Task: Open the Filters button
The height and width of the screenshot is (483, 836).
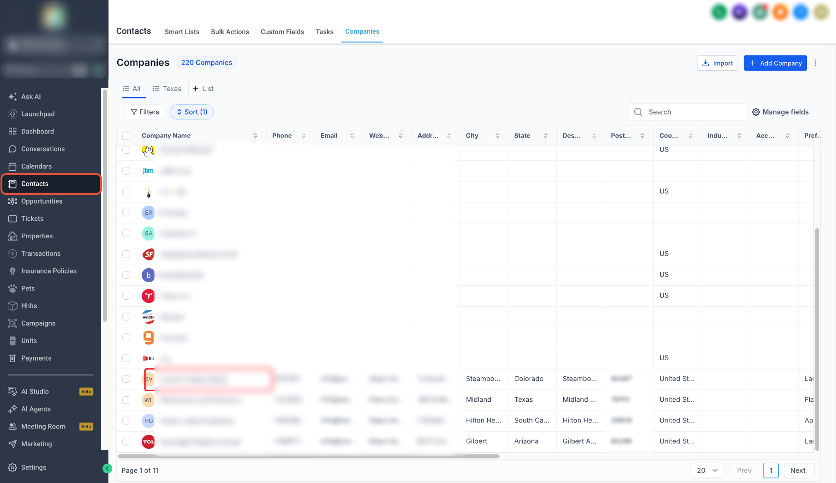Action: point(145,112)
